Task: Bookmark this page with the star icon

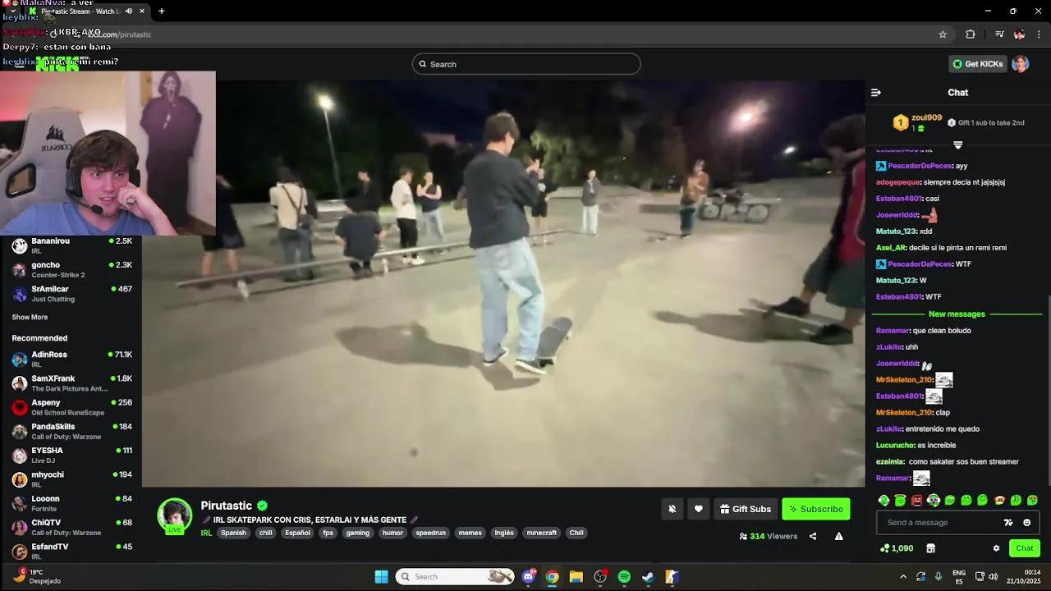Action: click(x=943, y=34)
